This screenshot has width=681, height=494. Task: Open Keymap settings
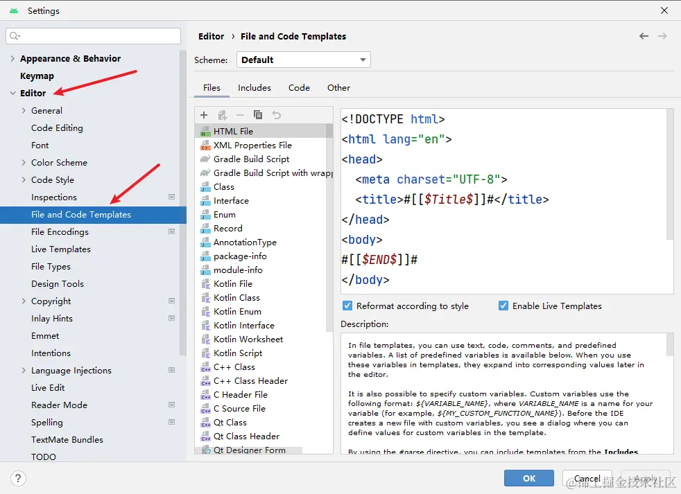37,76
